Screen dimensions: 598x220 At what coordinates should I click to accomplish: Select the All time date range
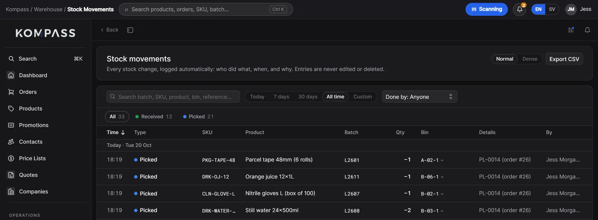click(335, 97)
